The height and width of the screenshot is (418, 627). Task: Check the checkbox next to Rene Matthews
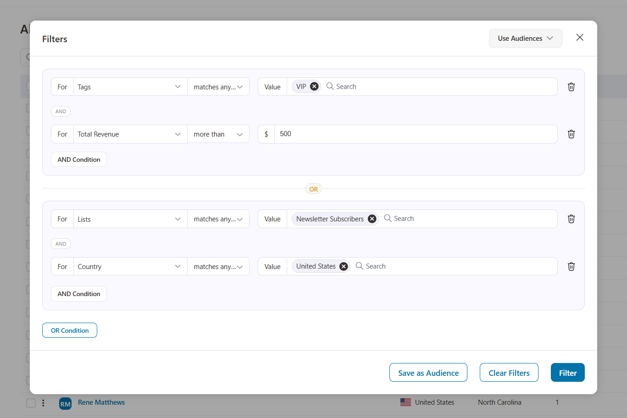point(31,403)
